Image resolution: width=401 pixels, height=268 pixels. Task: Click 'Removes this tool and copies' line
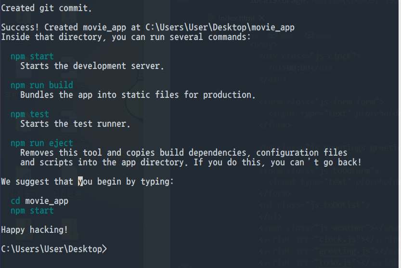[x=183, y=153]
